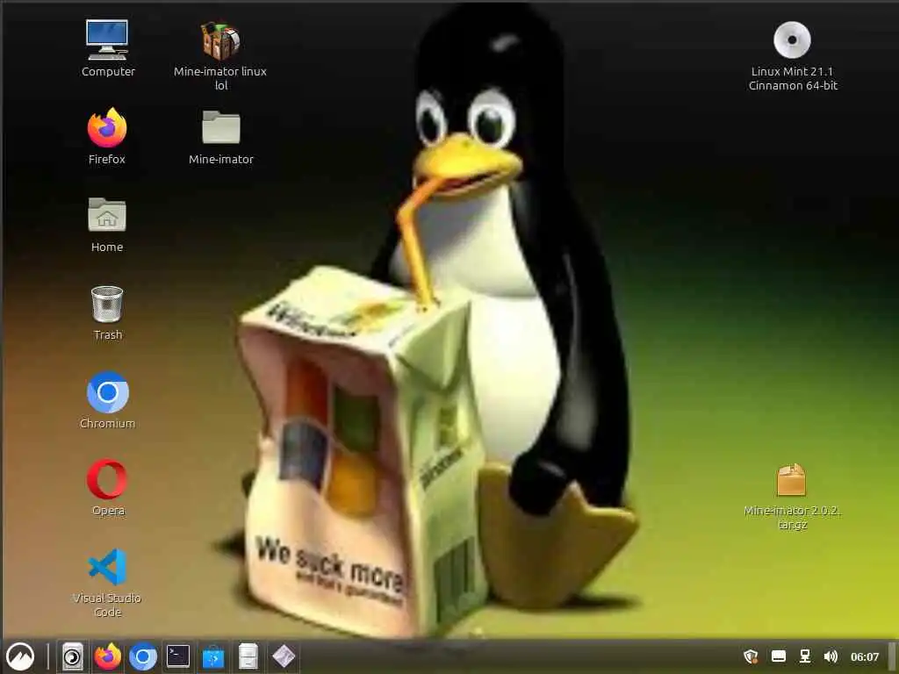The height and width of the screenshot is (674, 899).
Task: Click the show desktop strip at panel edge
Action: click(893, 656)
